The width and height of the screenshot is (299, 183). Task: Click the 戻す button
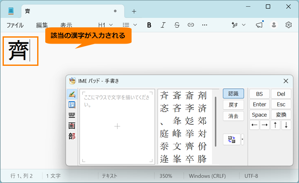(x=233, y=105)
